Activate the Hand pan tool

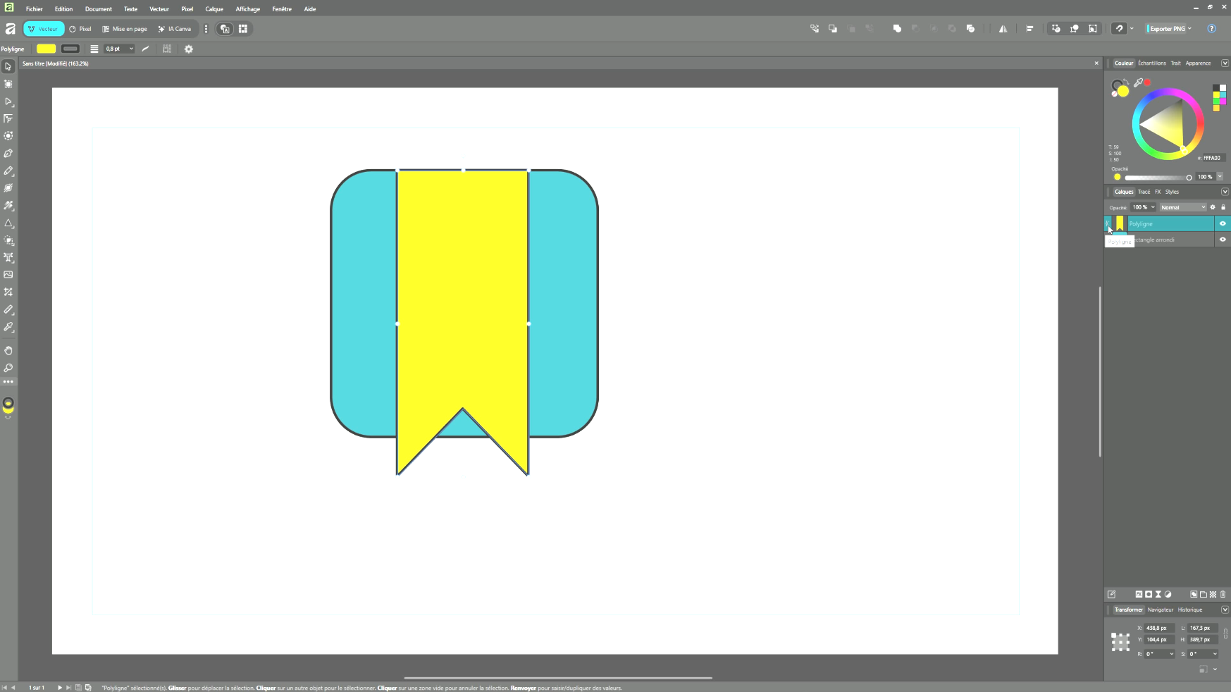pos(8,350)
